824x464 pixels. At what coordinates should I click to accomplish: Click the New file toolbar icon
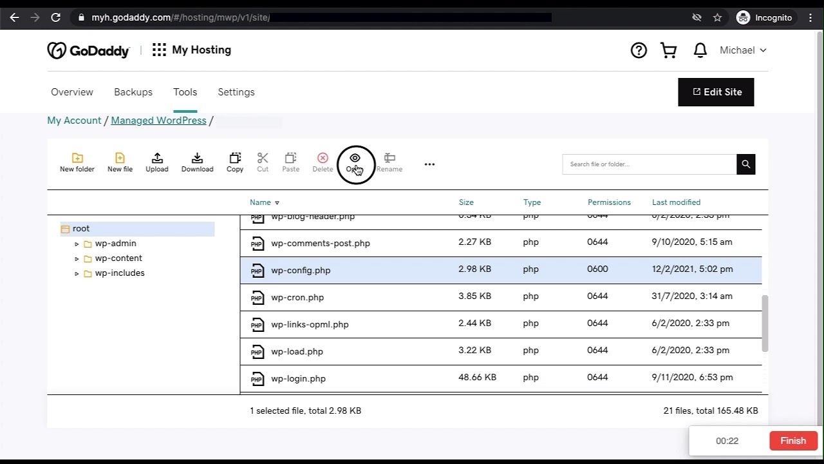pyautogui.click(x=120, y=158)
